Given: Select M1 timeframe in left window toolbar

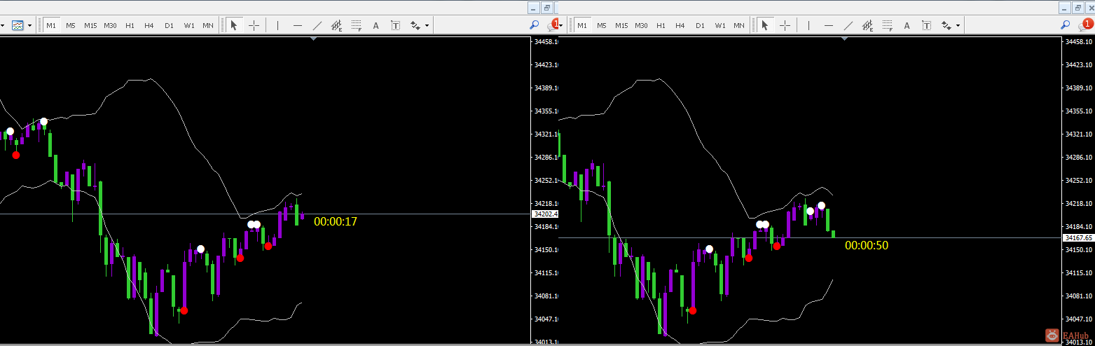Looking at the screenshot, I should 51,25.
